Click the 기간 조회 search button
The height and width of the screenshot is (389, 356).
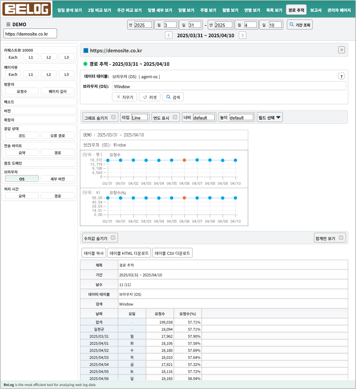[x=300, y=25]
